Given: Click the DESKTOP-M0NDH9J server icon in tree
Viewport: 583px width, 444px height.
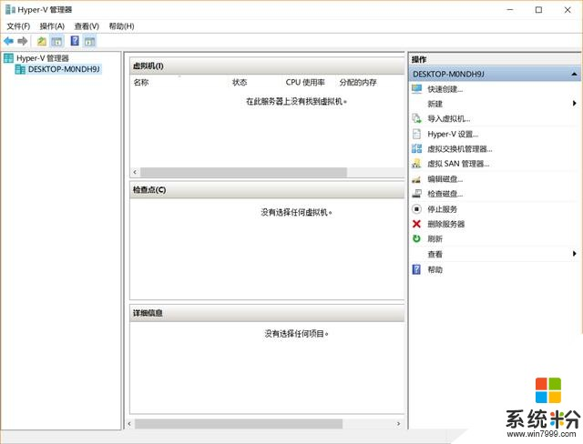Looking at the screenshot, I should coord(20,69).
